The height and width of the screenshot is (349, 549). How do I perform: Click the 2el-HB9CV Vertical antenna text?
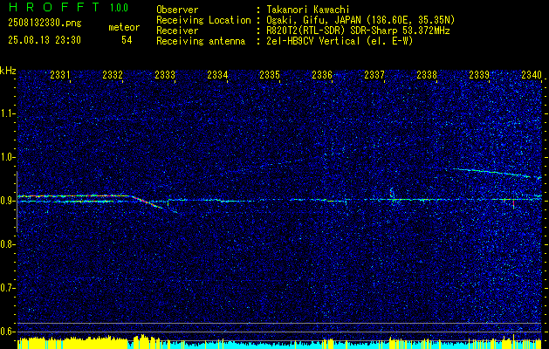[x=340, y=41]
